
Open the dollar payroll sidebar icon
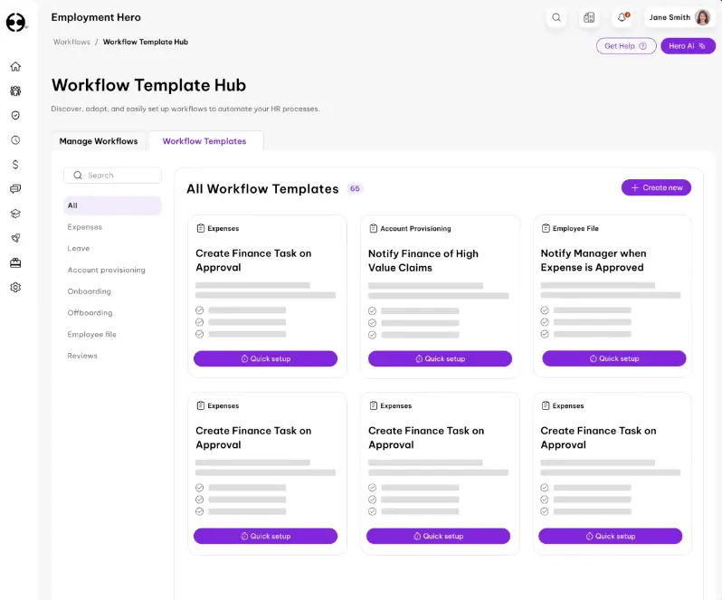15,165
